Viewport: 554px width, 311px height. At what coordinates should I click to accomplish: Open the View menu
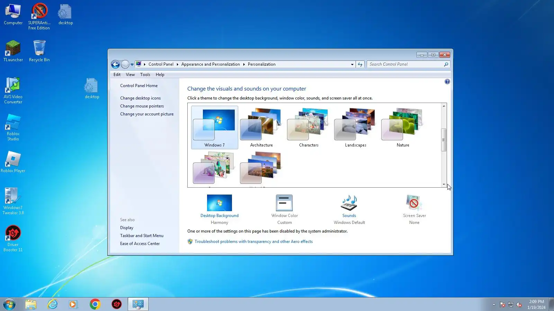click(130, 75)
